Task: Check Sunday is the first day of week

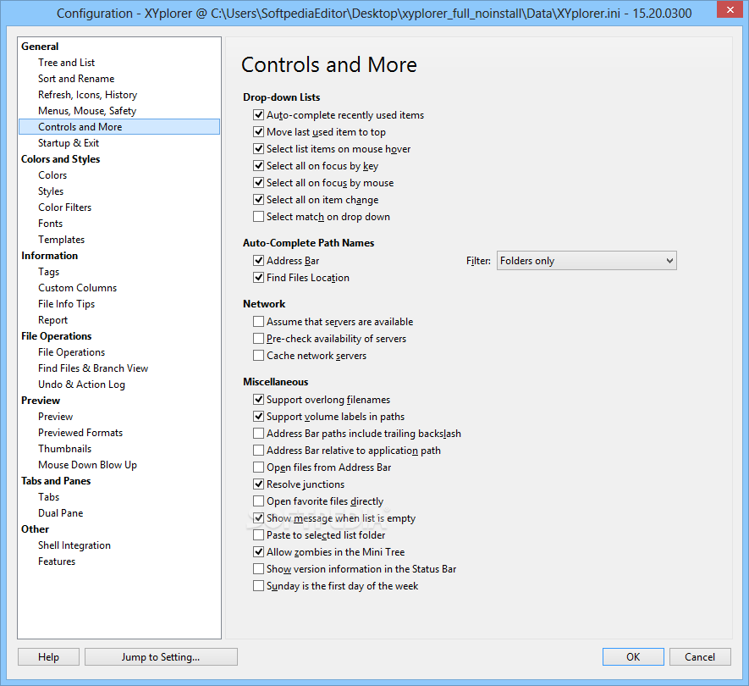Action: 258,586
